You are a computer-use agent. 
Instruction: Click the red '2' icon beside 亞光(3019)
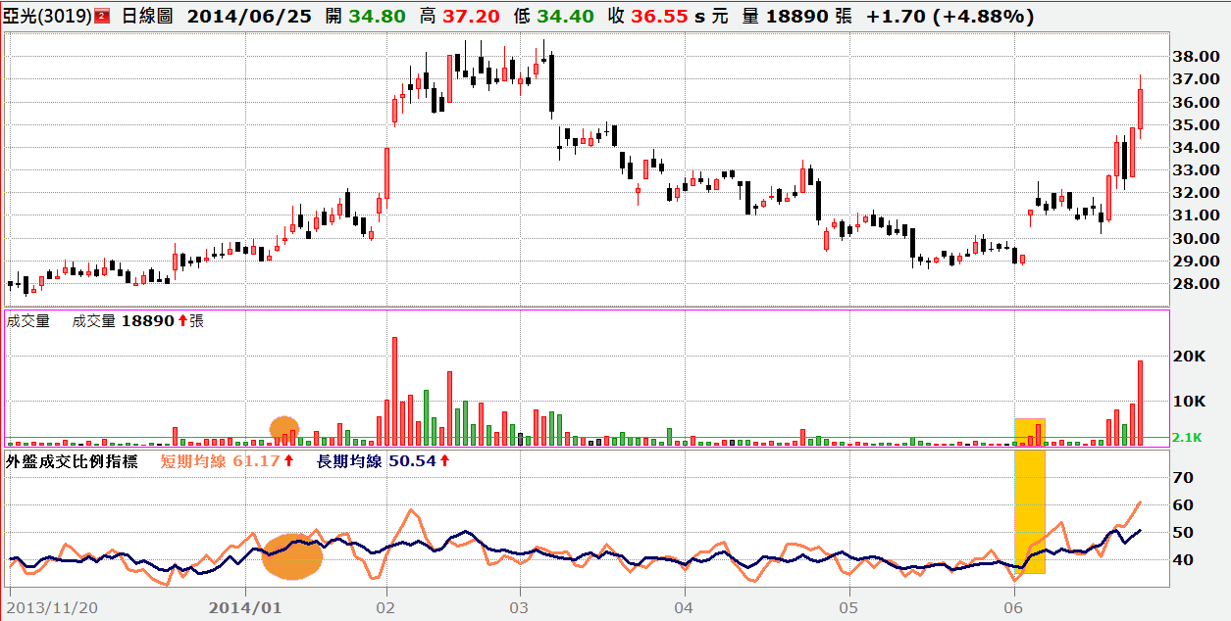pyautogui.click(x=102, y=17)
